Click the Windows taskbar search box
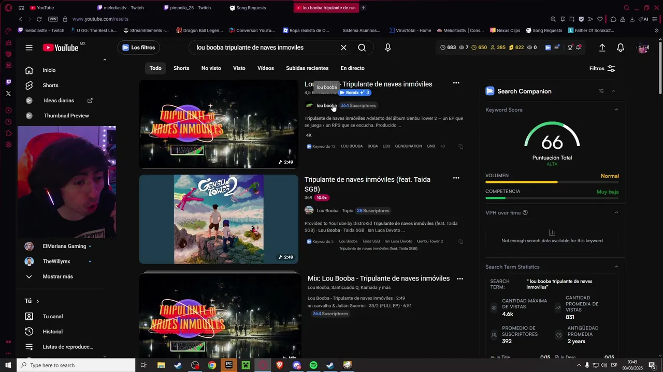This screenshot has width=663, height=372. 77,365
